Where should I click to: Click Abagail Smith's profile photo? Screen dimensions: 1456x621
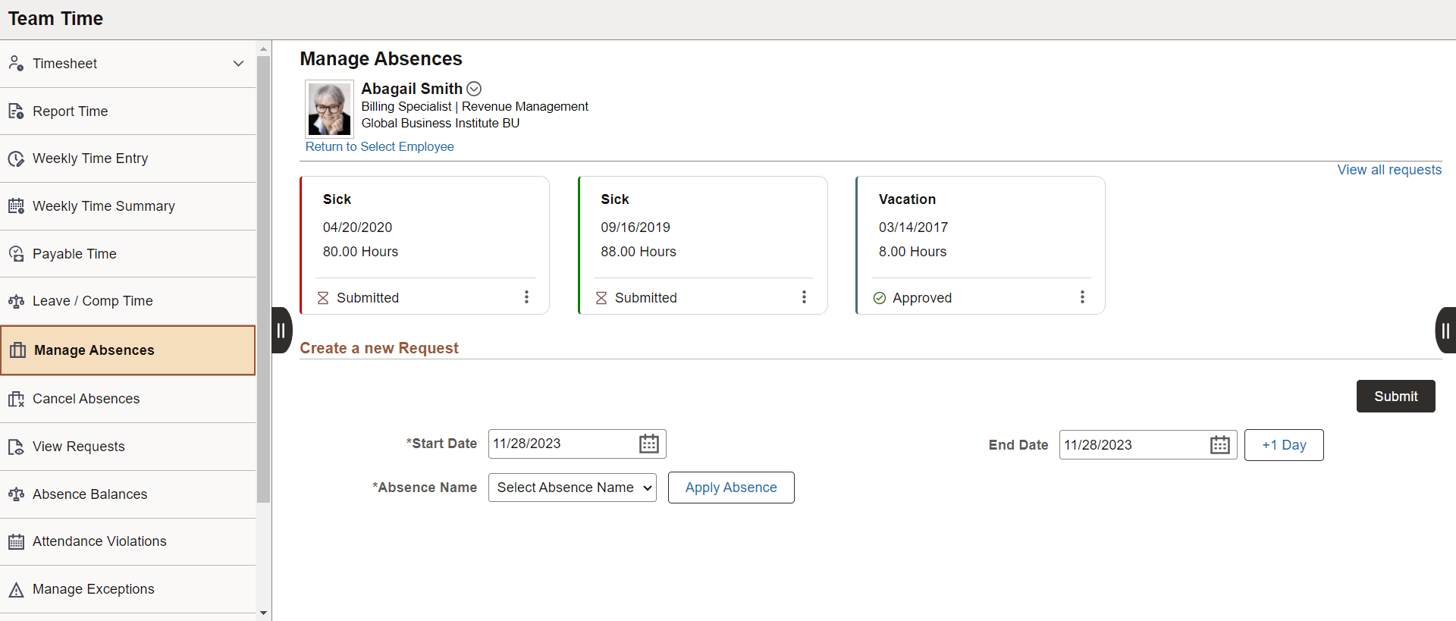329,108
